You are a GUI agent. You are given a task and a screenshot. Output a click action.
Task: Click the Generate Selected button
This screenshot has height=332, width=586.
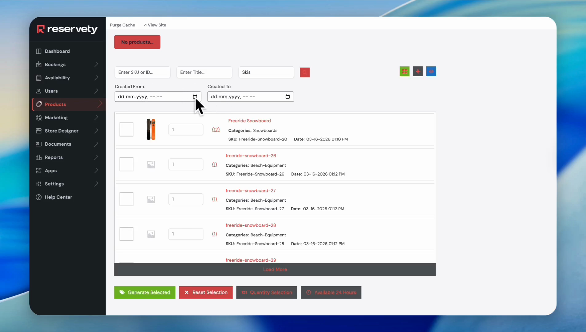(x=145, y=292)
